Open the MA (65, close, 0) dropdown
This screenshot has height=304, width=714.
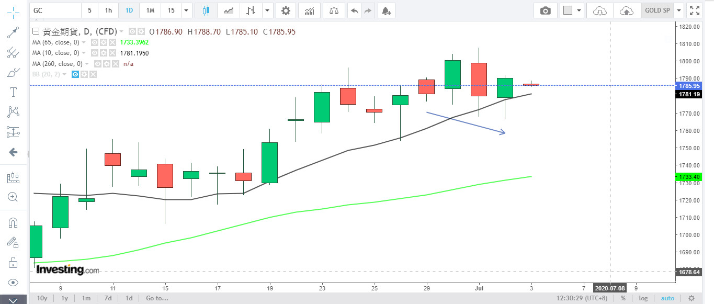[x=84, y=42]
